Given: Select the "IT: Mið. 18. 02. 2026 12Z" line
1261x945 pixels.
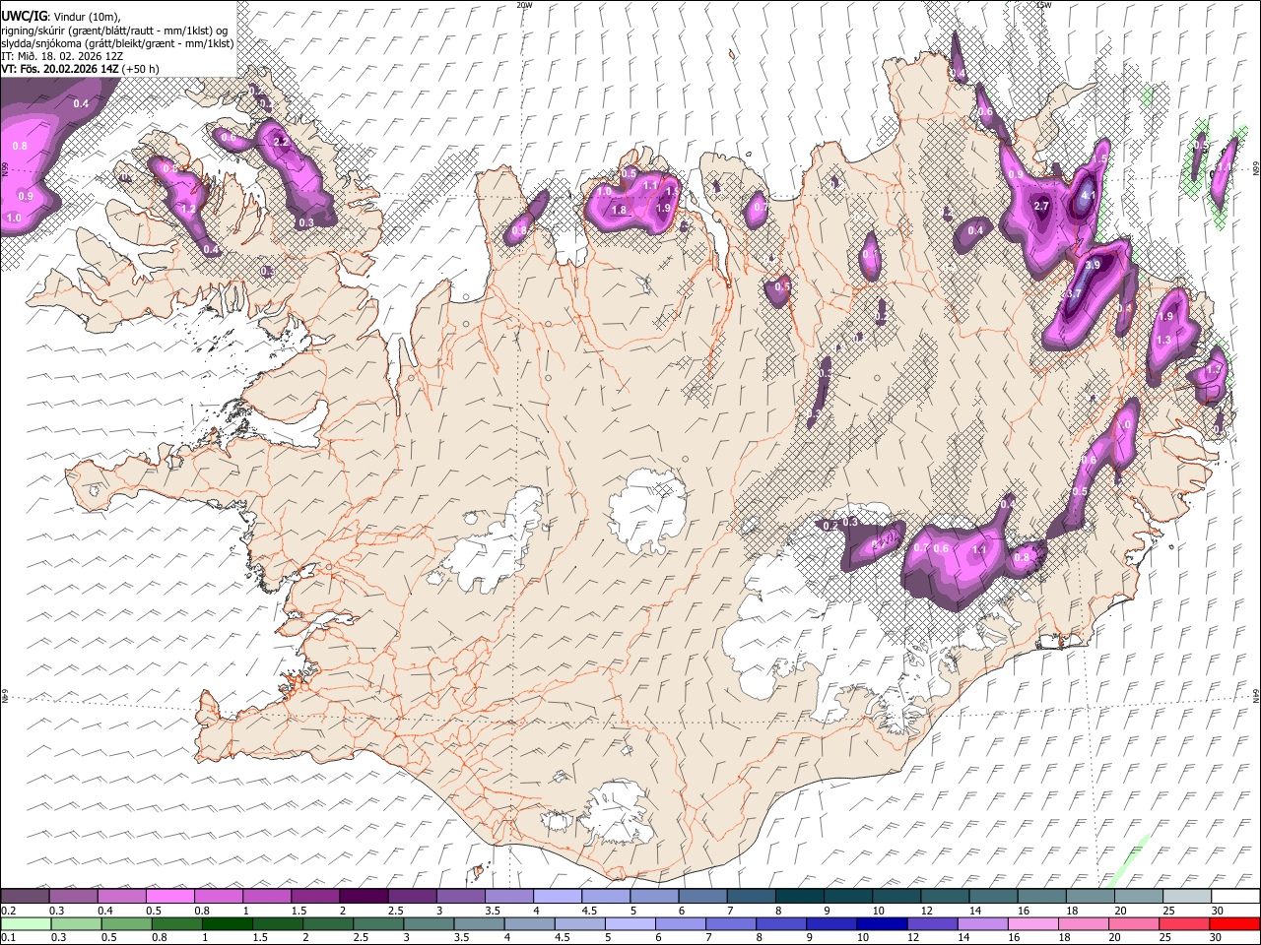Looking at the screenshot, I should [x=62, y=56].
